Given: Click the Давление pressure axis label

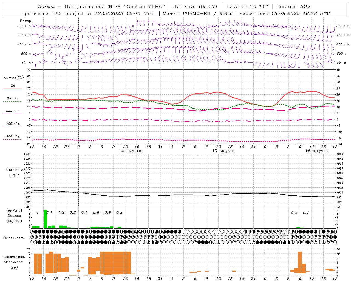Looking at the screenshot, I should click(x=14, y=170).
